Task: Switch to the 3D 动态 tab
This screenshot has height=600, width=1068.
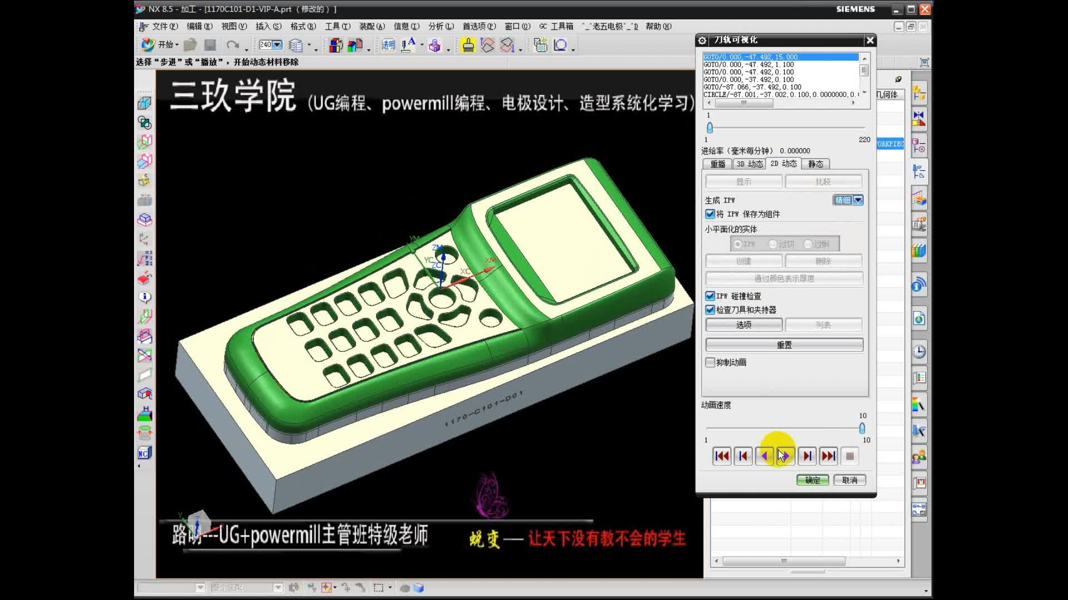Action: pos(748,164)
